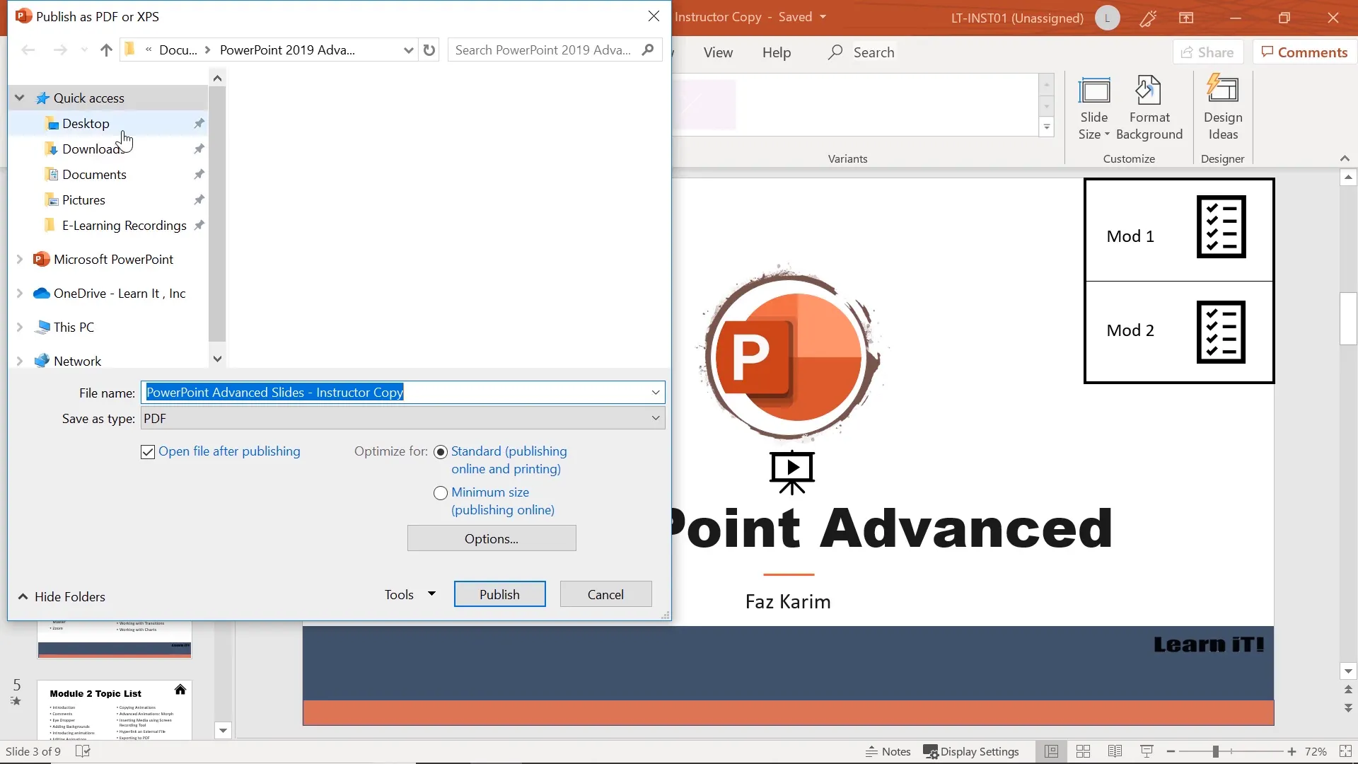Click the zoom out minus icon

click(x=1171, y=751)
